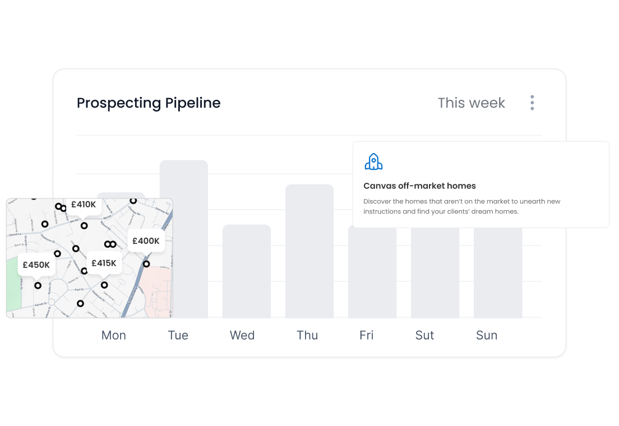Click the Sun bar in the chart
The height and width of the screenshot is (426, 619).
498,275
